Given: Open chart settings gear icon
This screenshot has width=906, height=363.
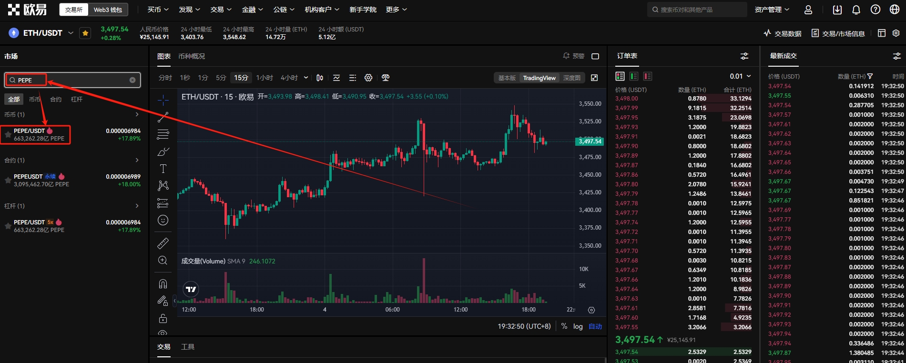Looking at the screenshot, I should click(x=368, y=78).
